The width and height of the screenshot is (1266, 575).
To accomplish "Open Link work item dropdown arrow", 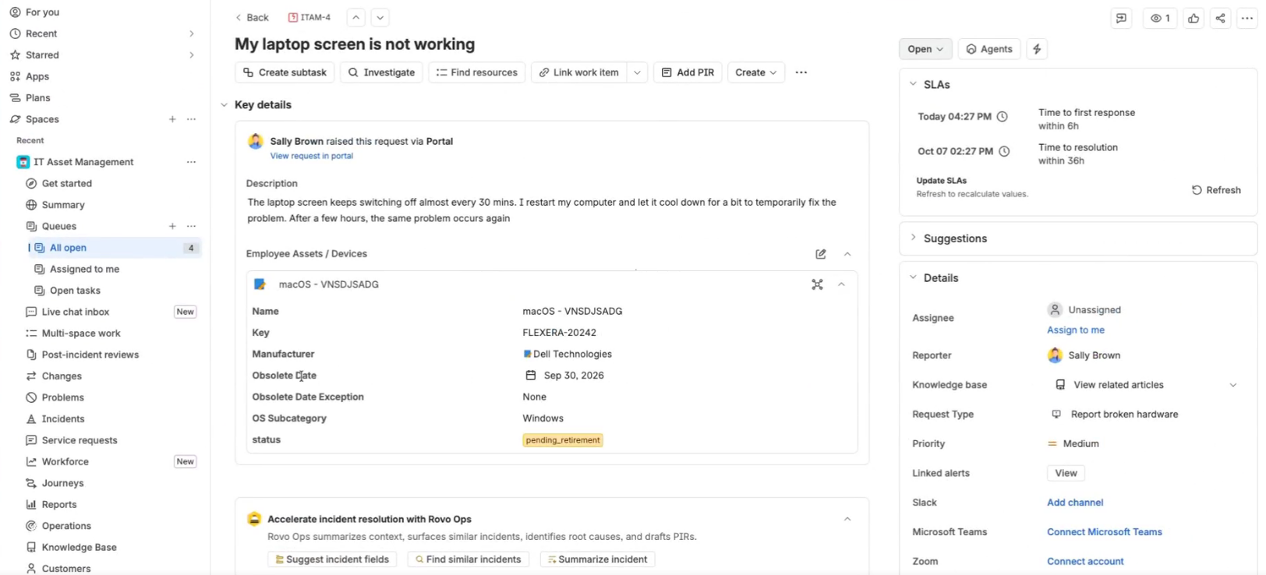I will [x=637, y=72].
